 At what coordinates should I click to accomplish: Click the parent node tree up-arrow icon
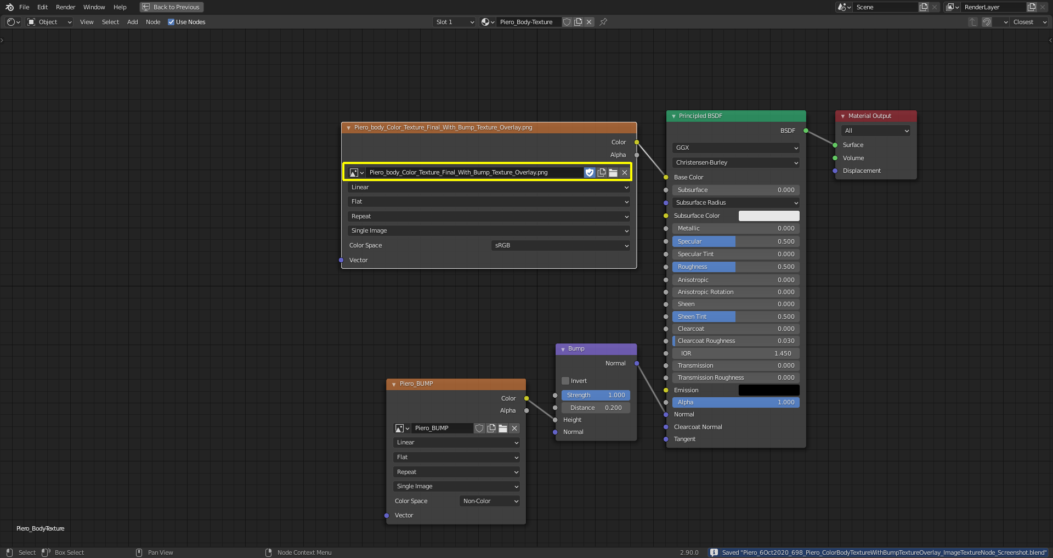(x=973, y=22)
